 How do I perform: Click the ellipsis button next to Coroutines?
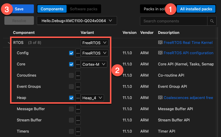click(x=78, y=75)
